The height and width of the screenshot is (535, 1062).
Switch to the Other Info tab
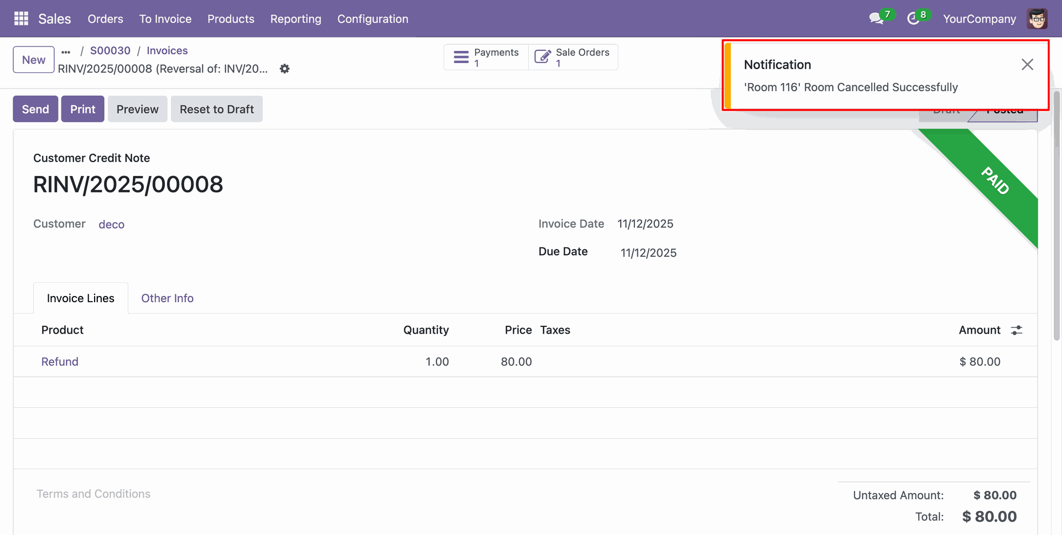coord(167,298)
